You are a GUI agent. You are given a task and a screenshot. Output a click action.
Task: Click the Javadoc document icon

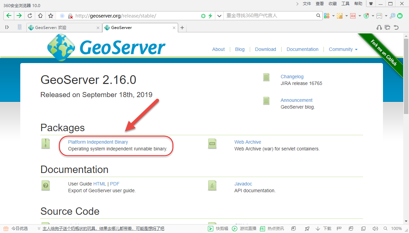pos(212,185)
